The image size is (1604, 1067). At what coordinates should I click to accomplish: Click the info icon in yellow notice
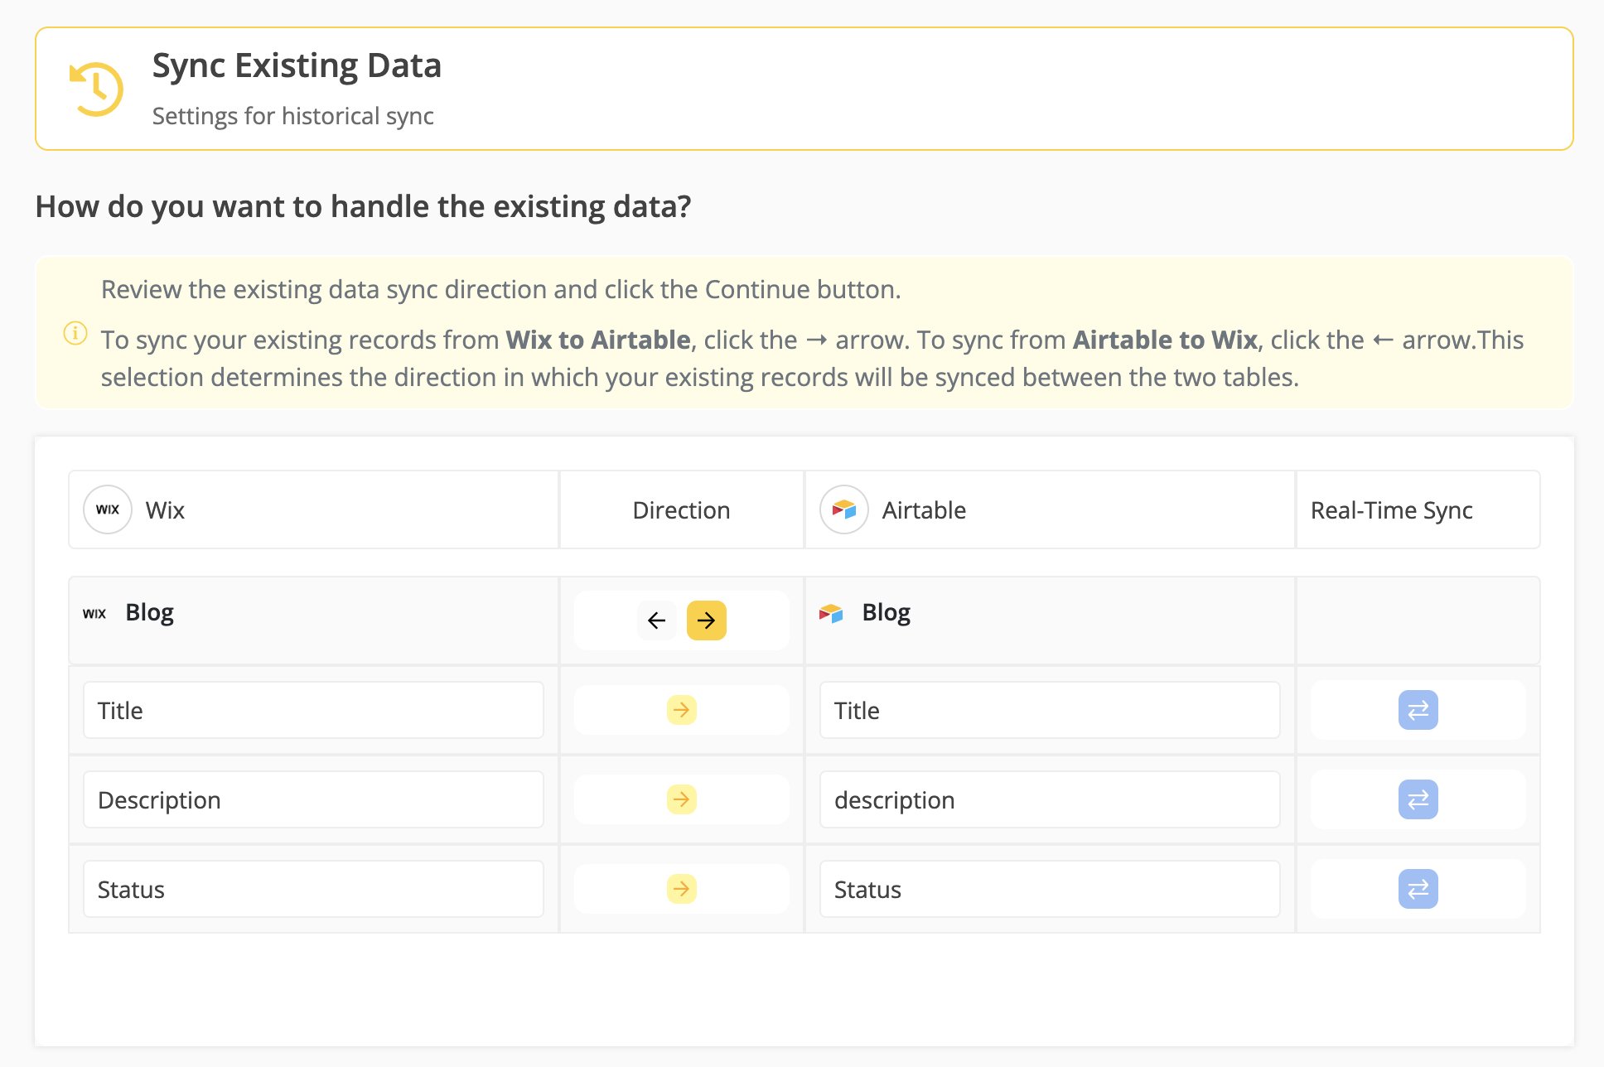(x=75, y=333)
